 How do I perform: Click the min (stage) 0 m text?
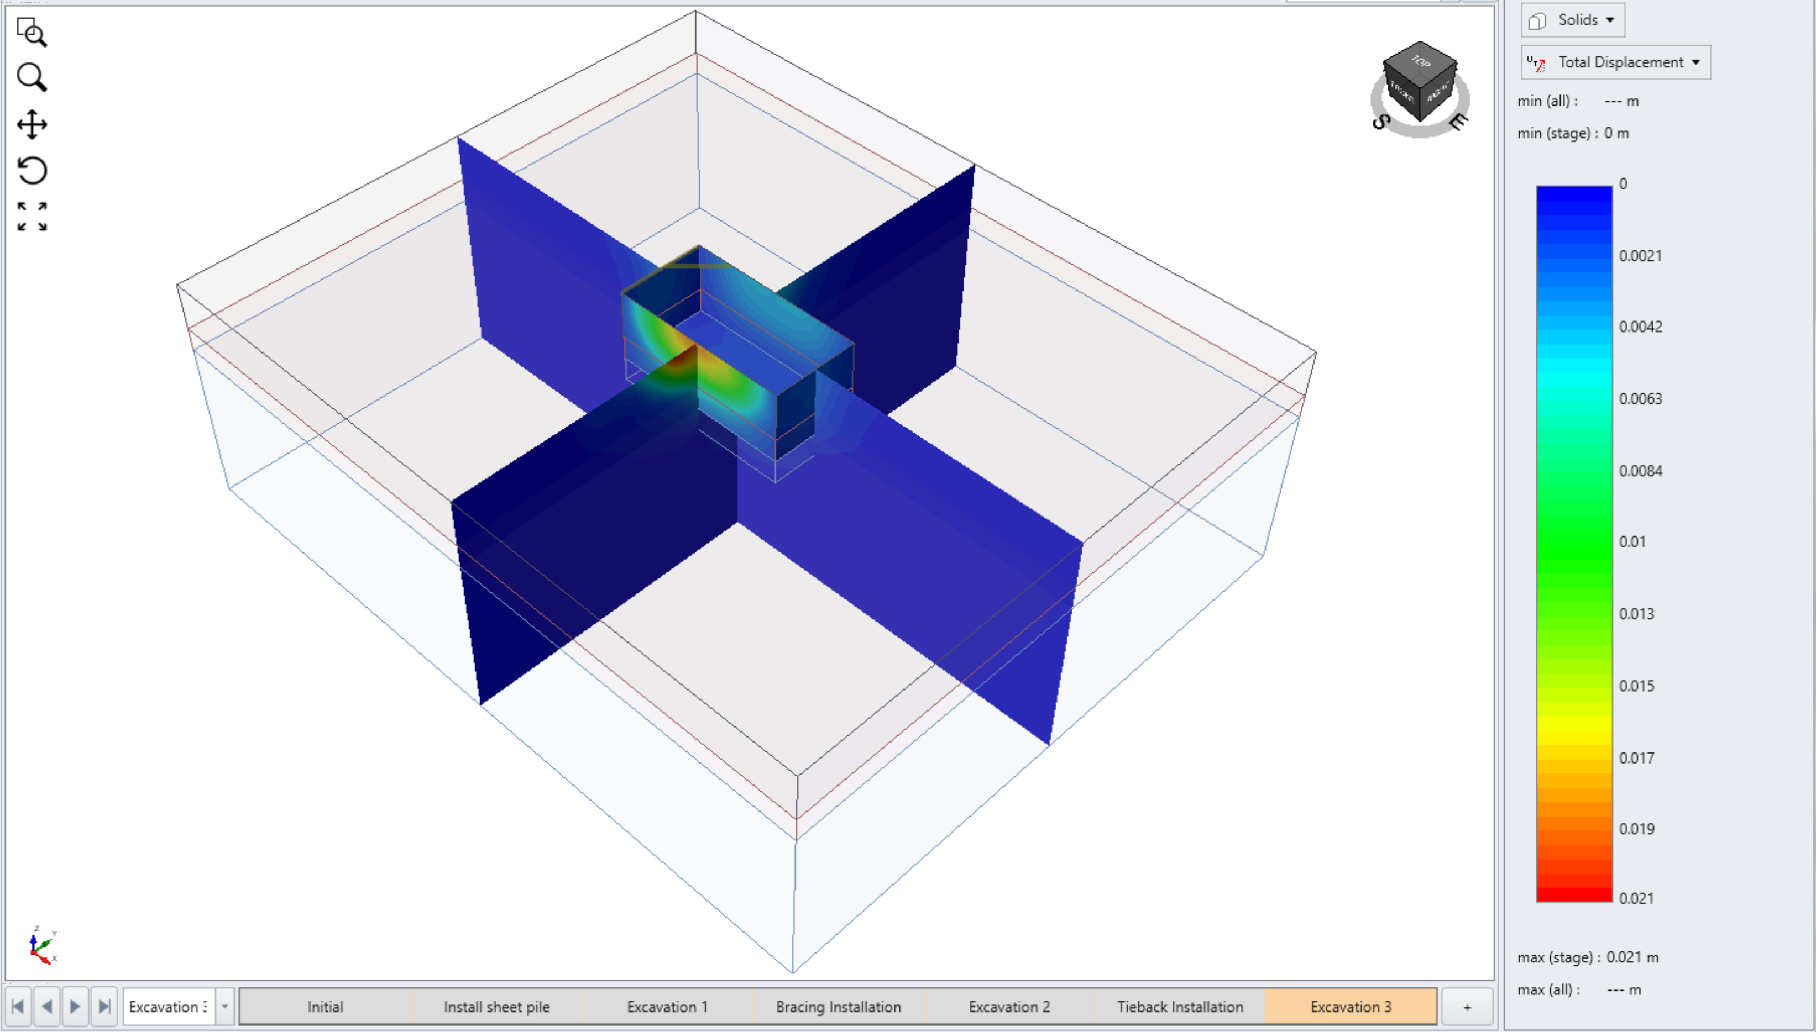(x=1573, y=133)
